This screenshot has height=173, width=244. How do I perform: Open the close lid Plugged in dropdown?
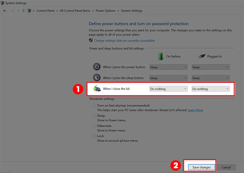pyautogui.click(x=211, y=89)
